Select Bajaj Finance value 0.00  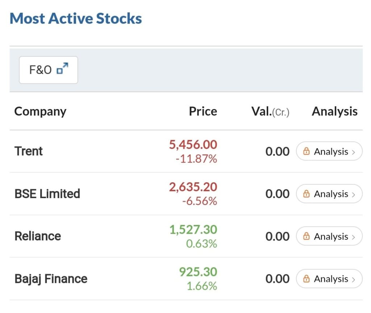coord(278,279)
